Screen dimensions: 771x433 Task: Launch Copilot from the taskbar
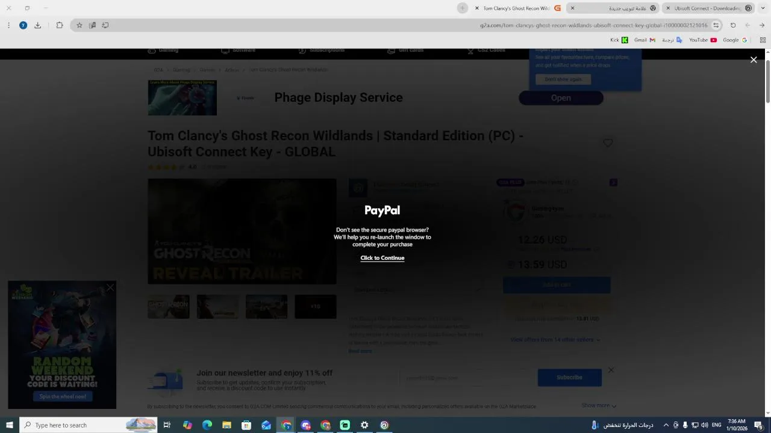[187, 425]
